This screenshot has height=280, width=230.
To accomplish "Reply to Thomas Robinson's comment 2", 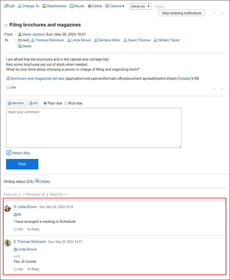I will click(33, 269).
